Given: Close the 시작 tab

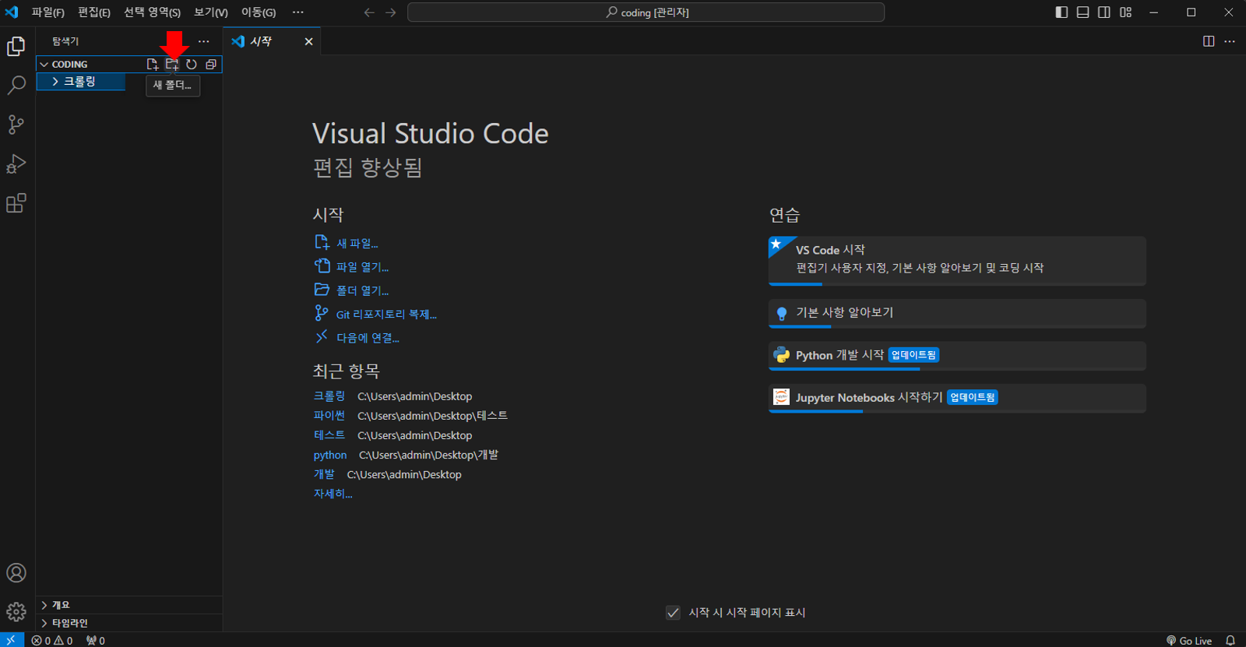Looking at the screenshot, I should 309,41.
